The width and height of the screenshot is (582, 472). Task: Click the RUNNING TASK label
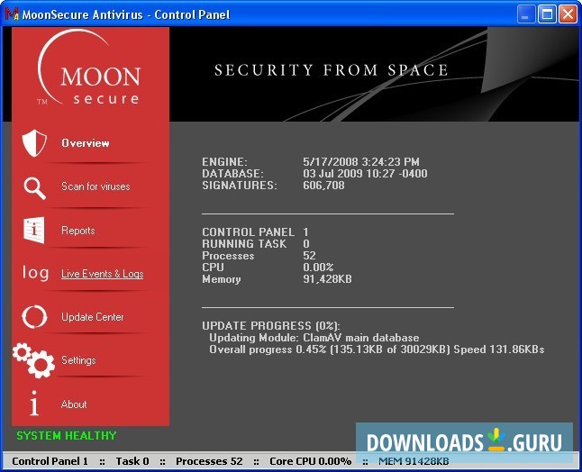tap(244, 244)
